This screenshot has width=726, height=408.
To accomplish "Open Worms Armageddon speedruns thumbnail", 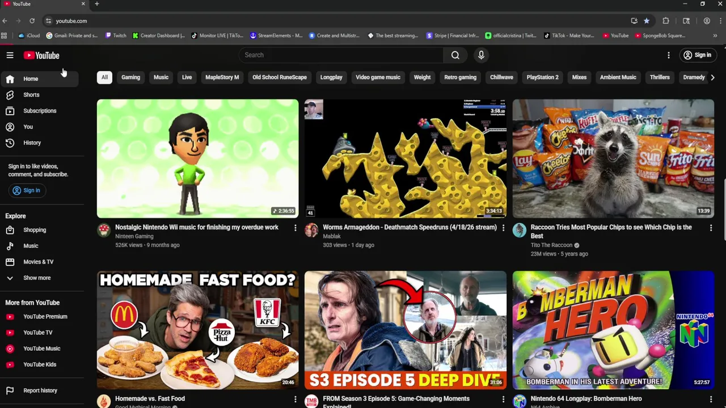I will coord(405,159).
